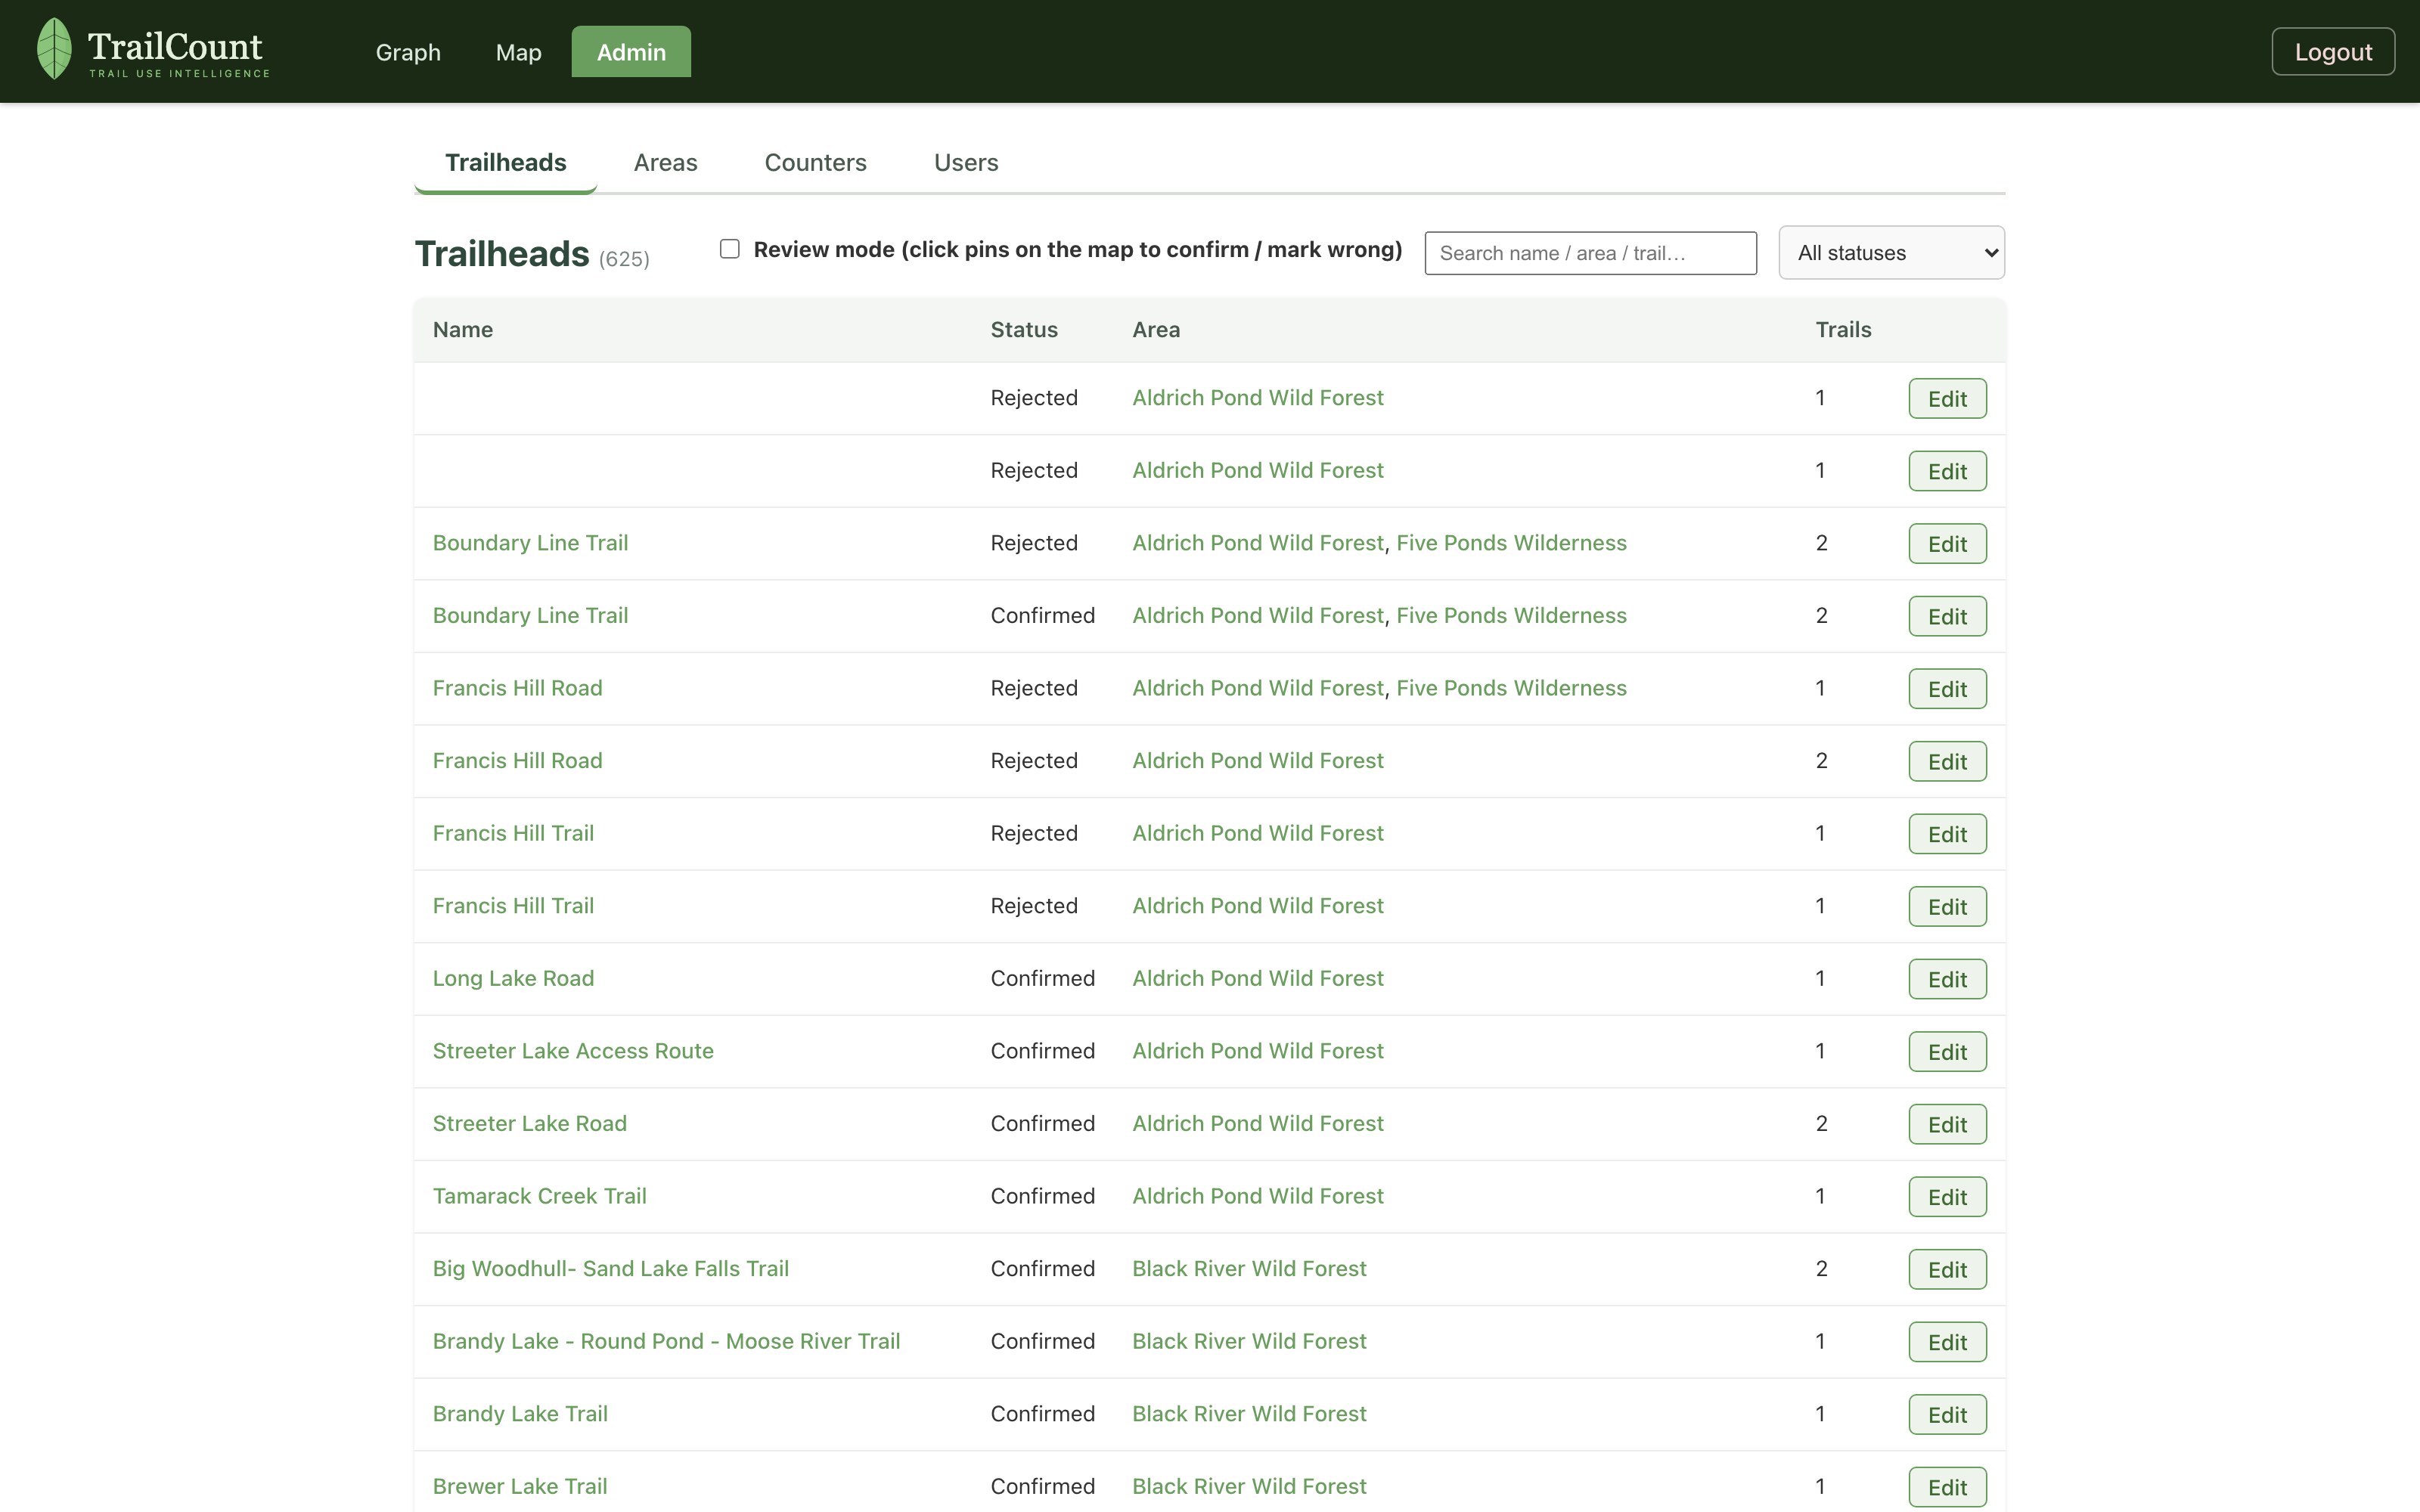Viewport: 2420px width, 1512px height.
Task: Switch to the Users tab
Action: point(966,162)
